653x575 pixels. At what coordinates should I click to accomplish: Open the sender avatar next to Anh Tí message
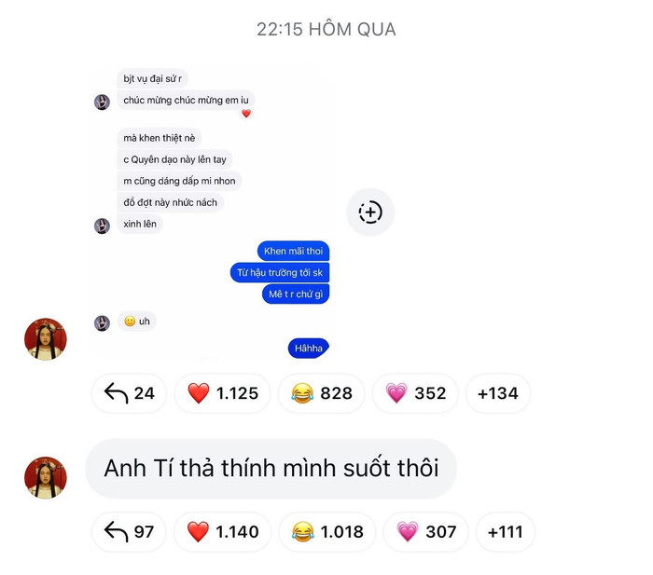pos(46,478)
